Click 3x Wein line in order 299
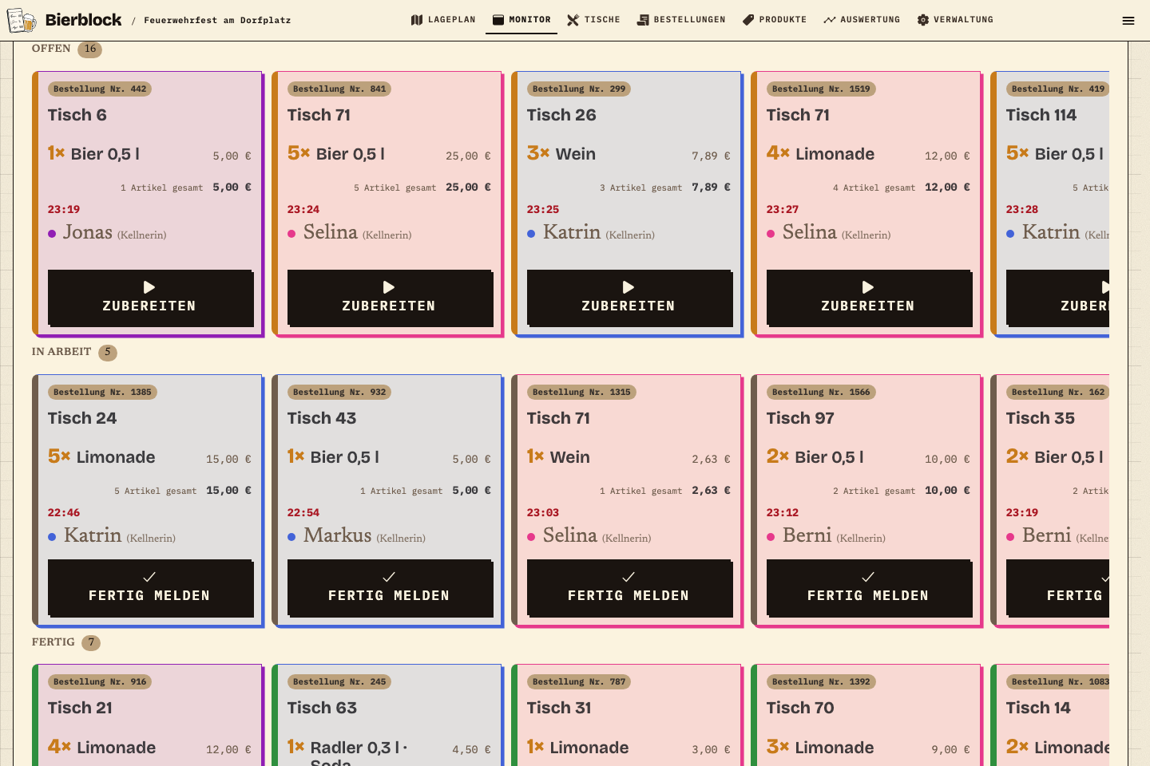This screenshot has height=766, width=1150. click(629, 154)
